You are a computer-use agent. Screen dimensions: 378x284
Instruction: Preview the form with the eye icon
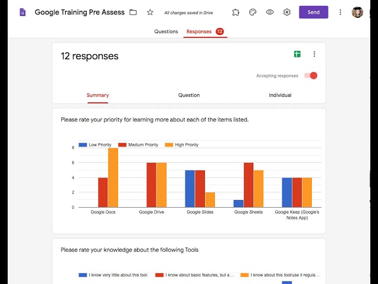[270, 12]
